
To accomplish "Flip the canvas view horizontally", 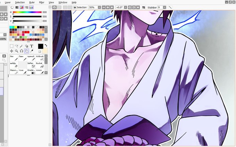I will click(x=144, y=7).
